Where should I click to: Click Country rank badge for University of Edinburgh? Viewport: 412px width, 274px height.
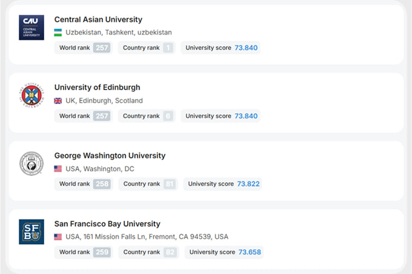168,116
